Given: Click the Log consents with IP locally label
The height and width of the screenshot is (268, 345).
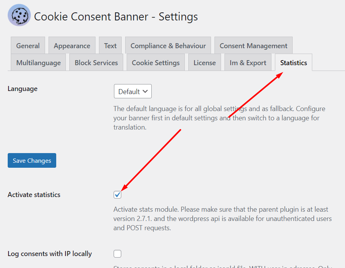Looking at the screenshot, I should click(50, 254).
